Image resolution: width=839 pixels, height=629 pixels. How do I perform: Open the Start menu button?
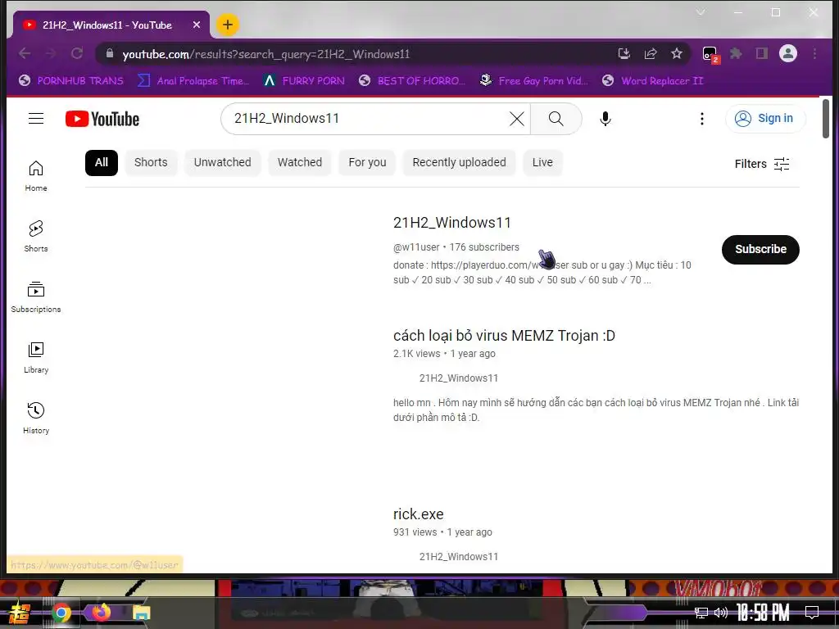pyautogui.click(x=19, y=613)
